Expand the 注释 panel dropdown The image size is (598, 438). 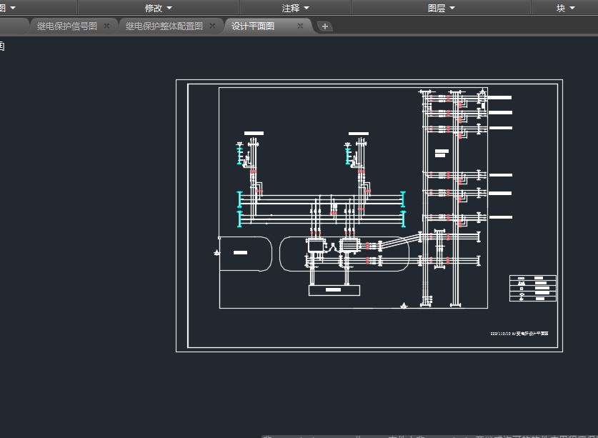[x=295, y=8]
